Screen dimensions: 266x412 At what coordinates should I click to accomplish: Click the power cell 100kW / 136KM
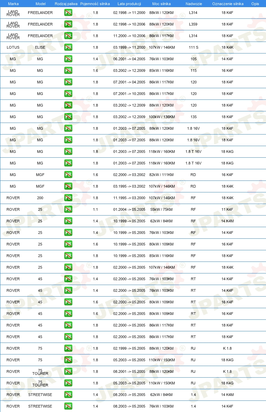pos(162,117)
